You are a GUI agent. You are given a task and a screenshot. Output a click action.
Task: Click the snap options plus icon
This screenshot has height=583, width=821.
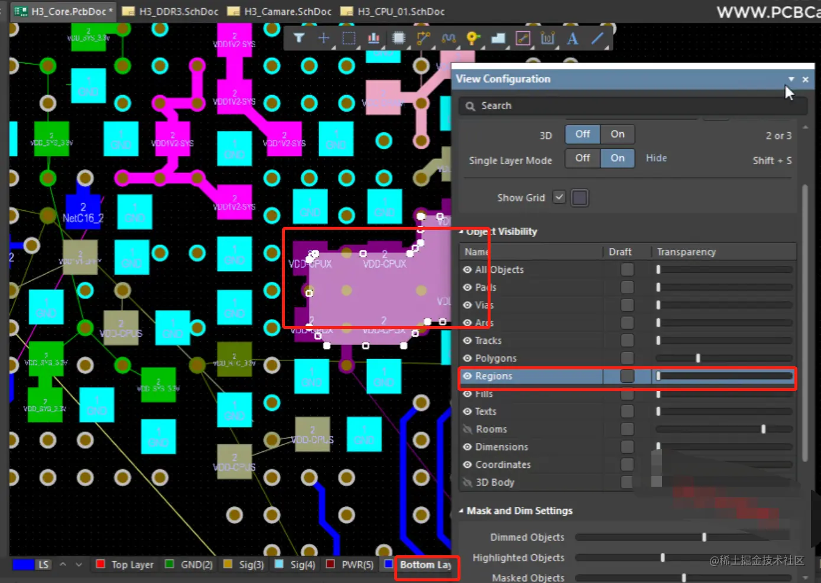click(324, 38)
